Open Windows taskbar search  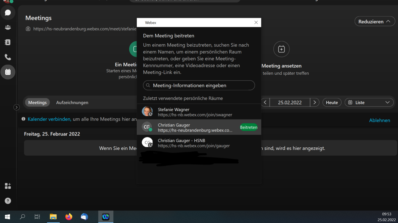tap(23, 217)
